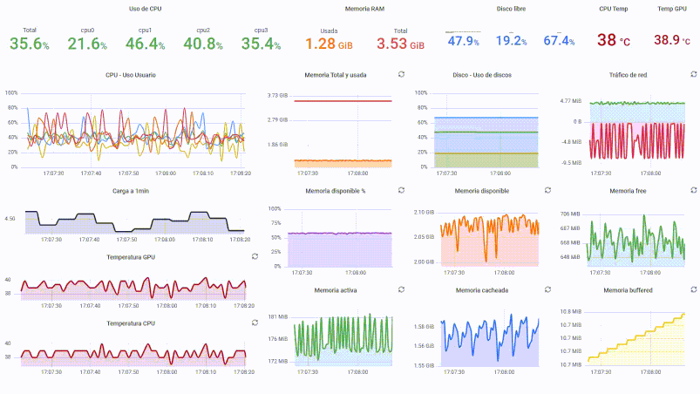Open the CPU - Uso Usuario panel title menu

[x=131, y=75]
